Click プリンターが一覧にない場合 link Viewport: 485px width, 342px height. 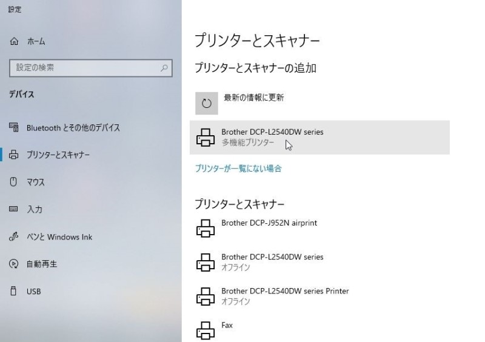238,169
